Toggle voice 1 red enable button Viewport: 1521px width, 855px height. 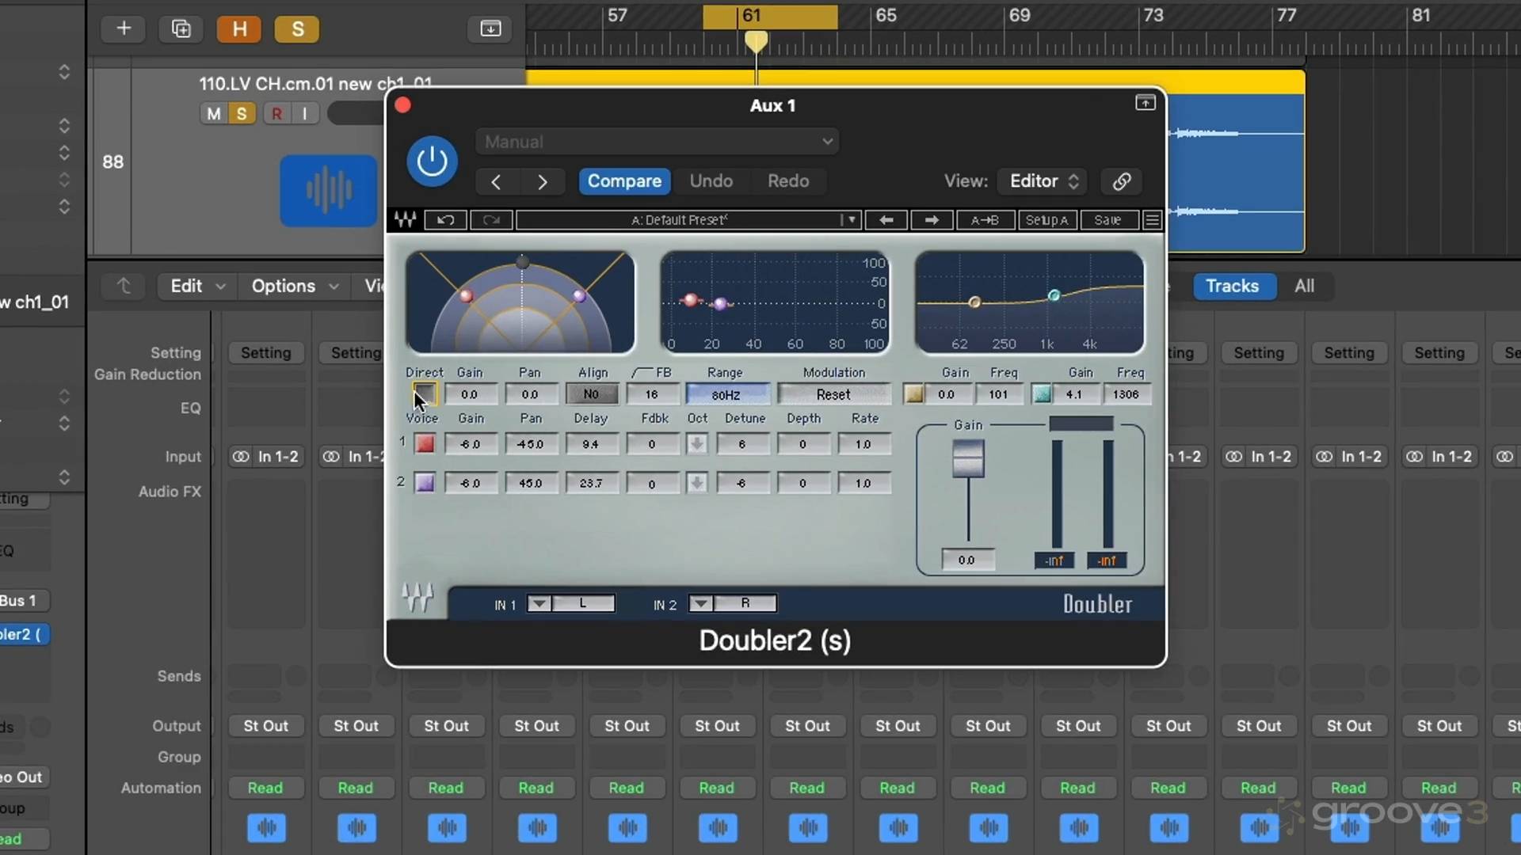425,444
